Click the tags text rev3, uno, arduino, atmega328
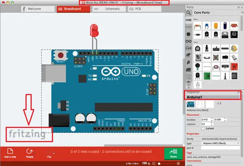The image size is (244, 166). coord(204,157)
